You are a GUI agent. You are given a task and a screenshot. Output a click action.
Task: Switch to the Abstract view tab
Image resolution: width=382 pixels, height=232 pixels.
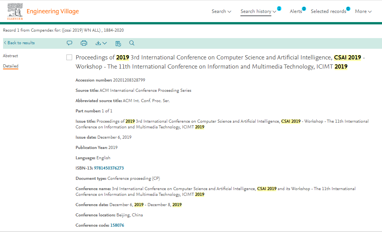coord(10,56)
